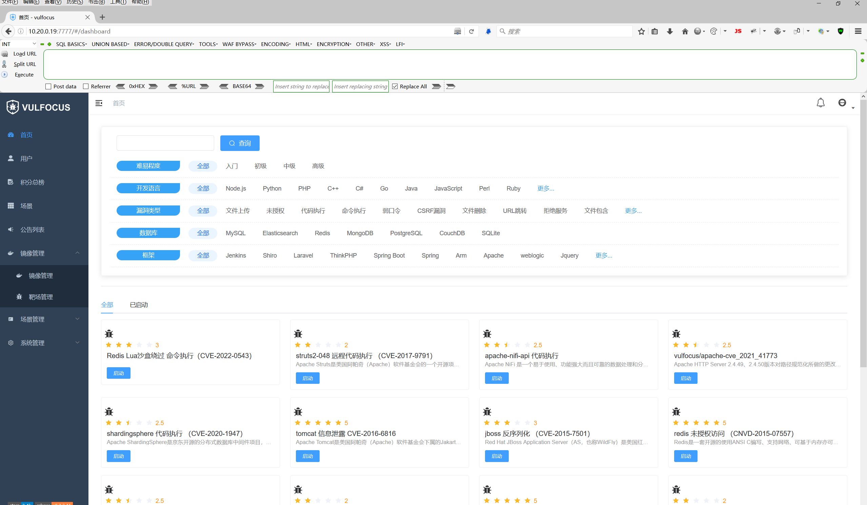Open the SQL BASICS dropdown menu
Viewport: 867px width, 505px height.
click(x=71, y=44)
